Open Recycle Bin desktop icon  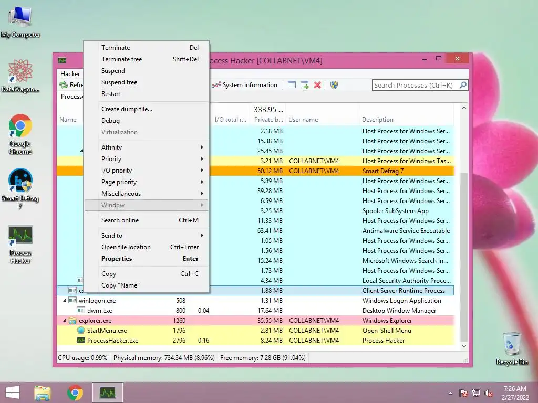pos(512,348)
